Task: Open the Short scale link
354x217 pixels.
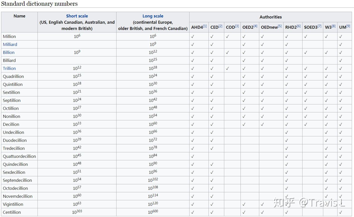Action: pyautogui.click(x=77, y=16)
